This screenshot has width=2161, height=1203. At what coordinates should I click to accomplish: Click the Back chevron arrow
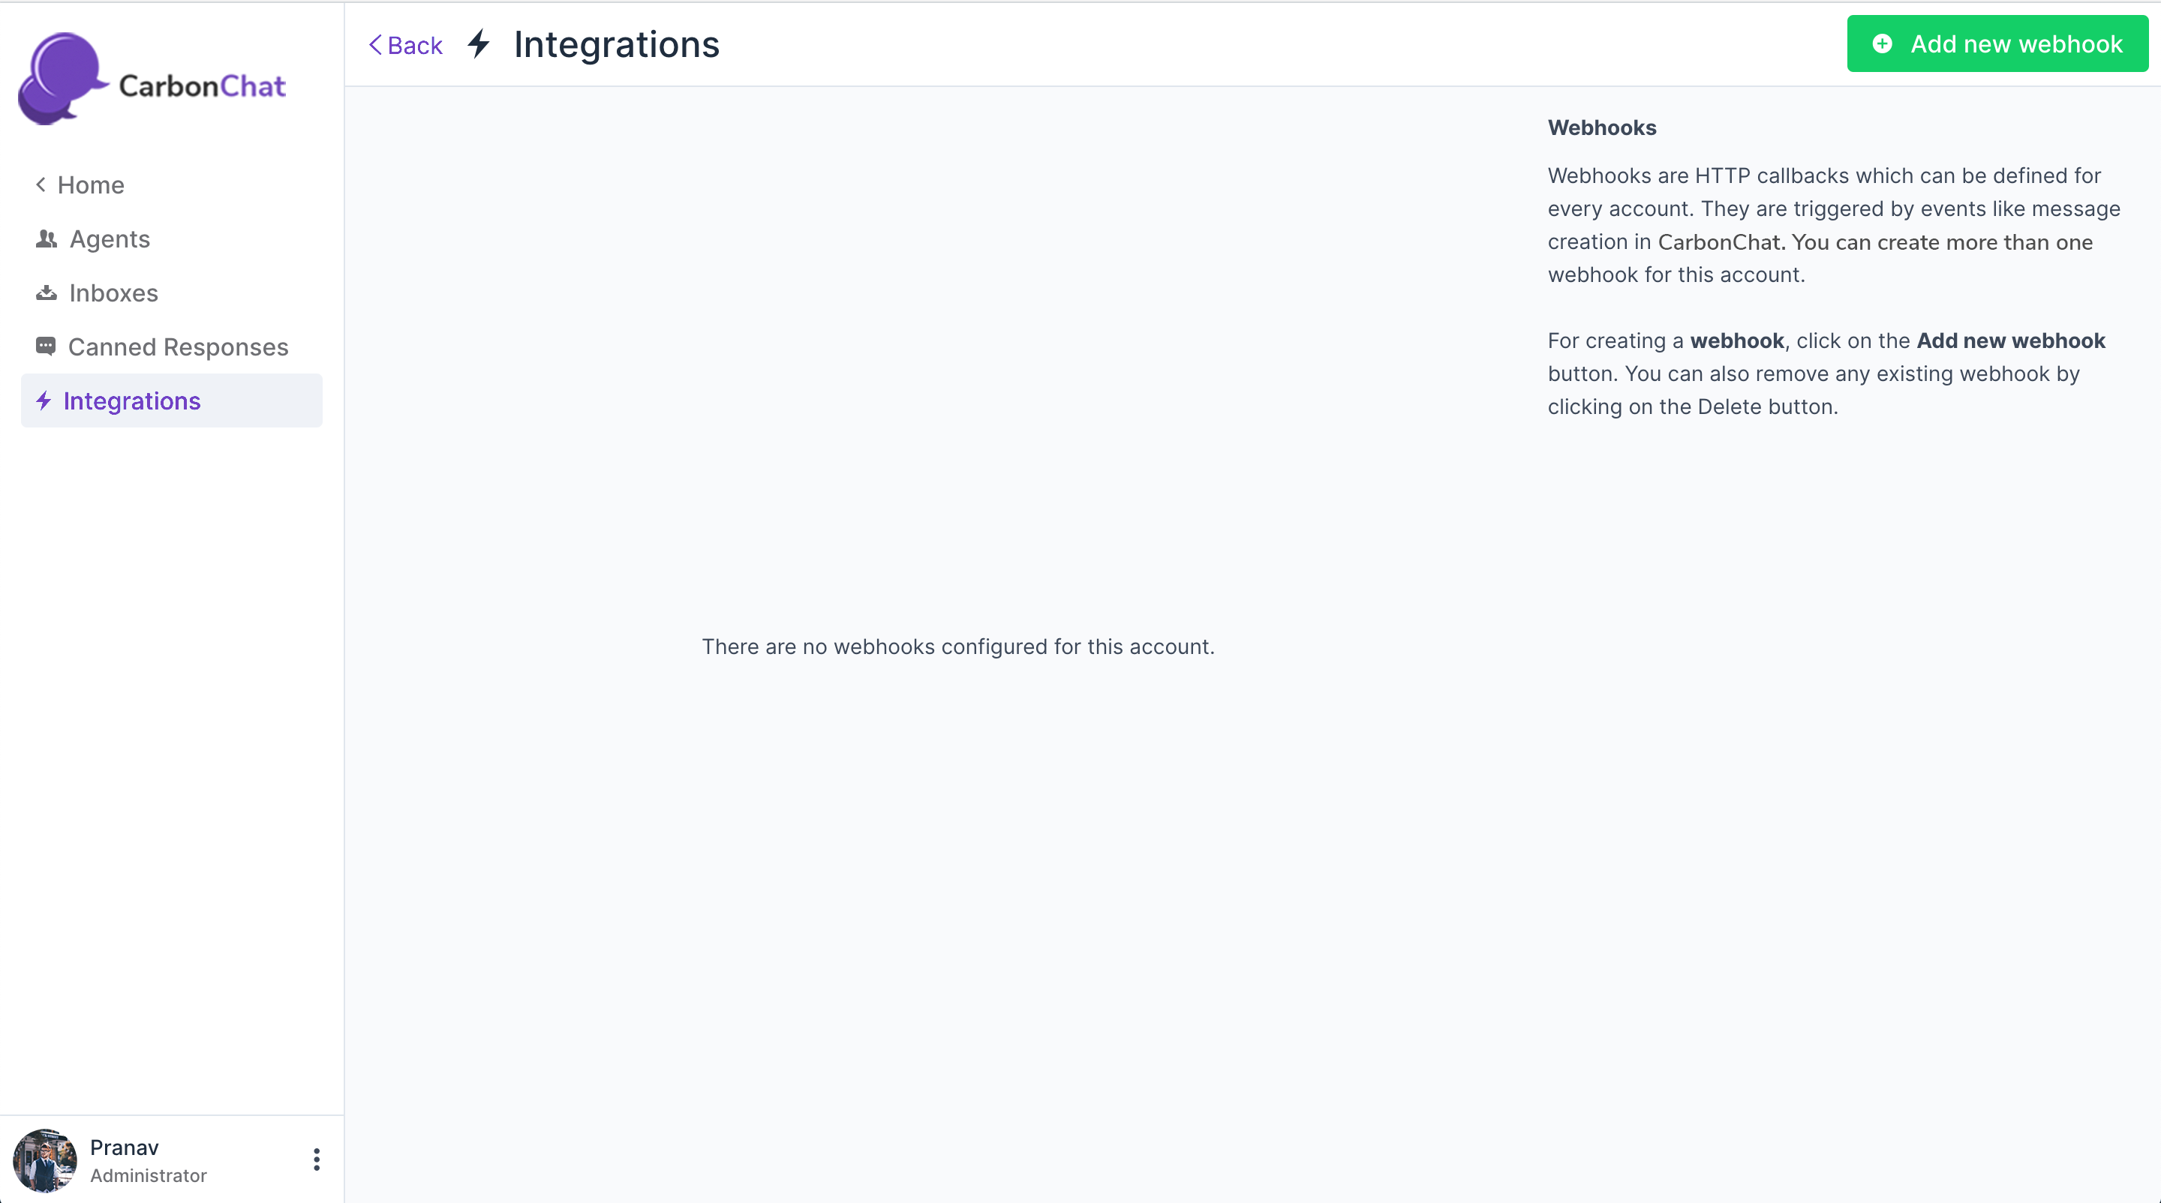click(375, 44)
